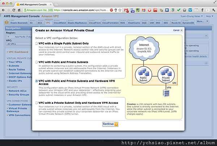This screenshot has width=217, height=146.
Task: Open VPC Dashboard in navigation
Action: [x=18, y=52]
